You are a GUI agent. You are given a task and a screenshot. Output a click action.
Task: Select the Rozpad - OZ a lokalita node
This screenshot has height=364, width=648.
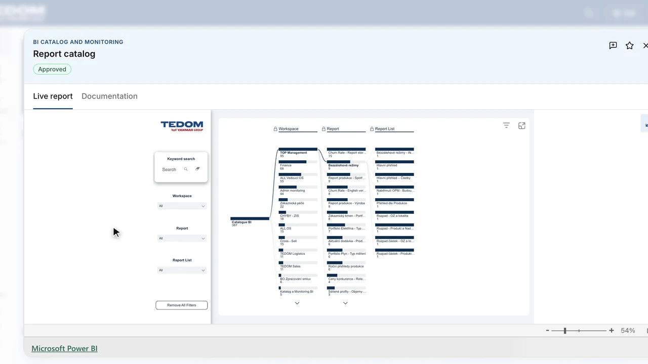click(x=394, y=215)
